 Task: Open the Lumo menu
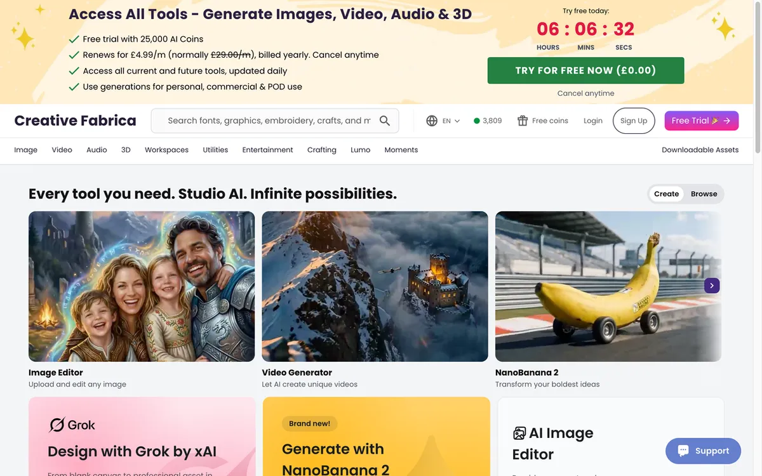tap(360, 150)
